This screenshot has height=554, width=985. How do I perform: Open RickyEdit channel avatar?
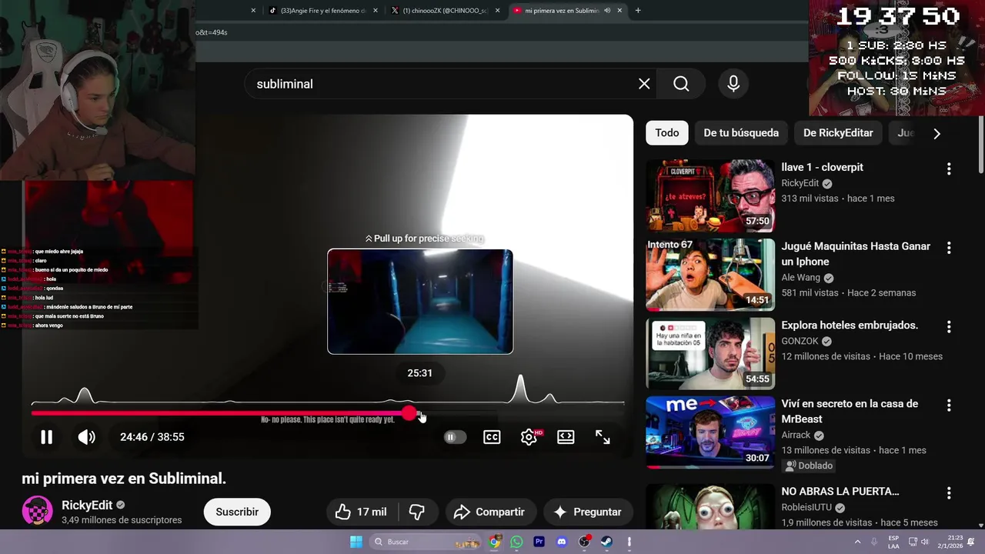37,512
